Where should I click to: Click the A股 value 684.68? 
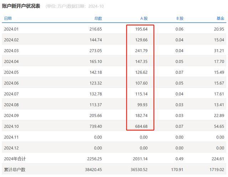pyautogui.click(x=141, y=126)
